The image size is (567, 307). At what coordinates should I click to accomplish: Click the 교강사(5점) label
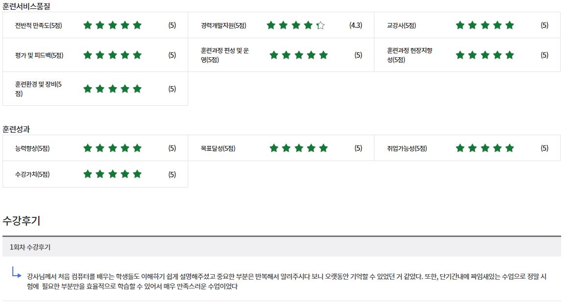(x=401, y=25)
